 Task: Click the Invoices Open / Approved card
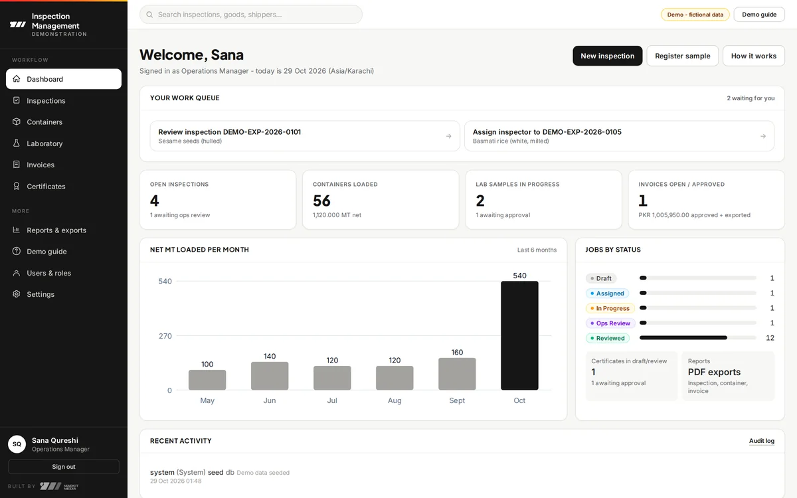pos(707,200)
